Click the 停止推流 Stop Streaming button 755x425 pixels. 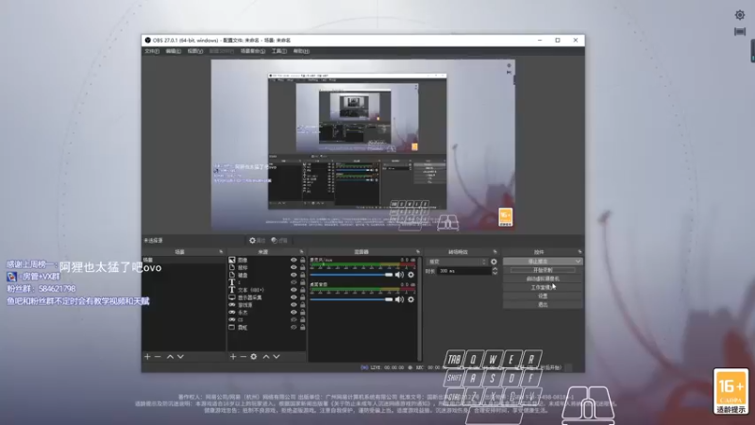(538, 262)
